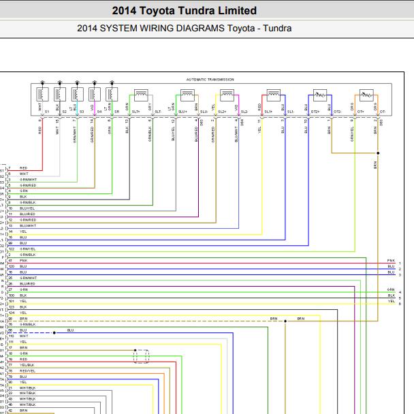Click the pin 19 RED wire label

(x=24, y=360)
